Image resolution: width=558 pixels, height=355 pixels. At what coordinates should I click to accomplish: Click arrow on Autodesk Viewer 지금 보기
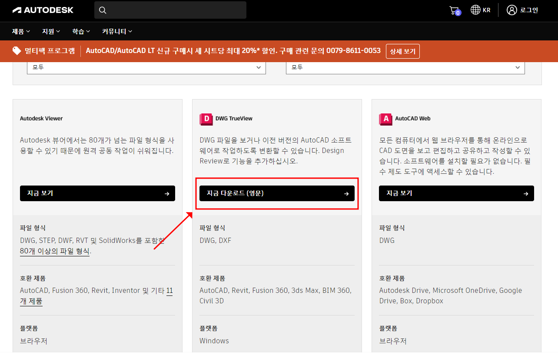point(167,194)
